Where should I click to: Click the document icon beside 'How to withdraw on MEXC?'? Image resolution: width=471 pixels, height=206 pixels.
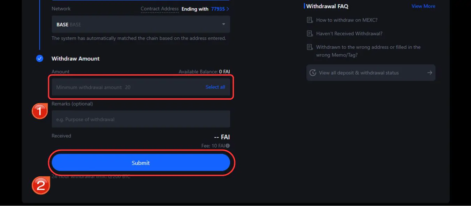click(310, 20)
